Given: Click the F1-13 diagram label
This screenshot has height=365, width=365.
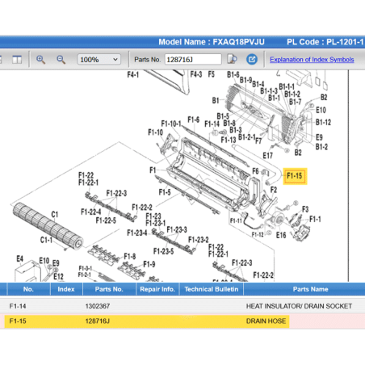Looking at the screenshot, I should (229, 140).
